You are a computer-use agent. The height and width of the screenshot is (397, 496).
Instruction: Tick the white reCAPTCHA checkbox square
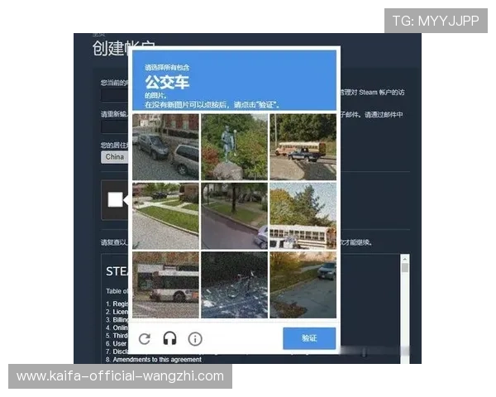pos(115,199)
